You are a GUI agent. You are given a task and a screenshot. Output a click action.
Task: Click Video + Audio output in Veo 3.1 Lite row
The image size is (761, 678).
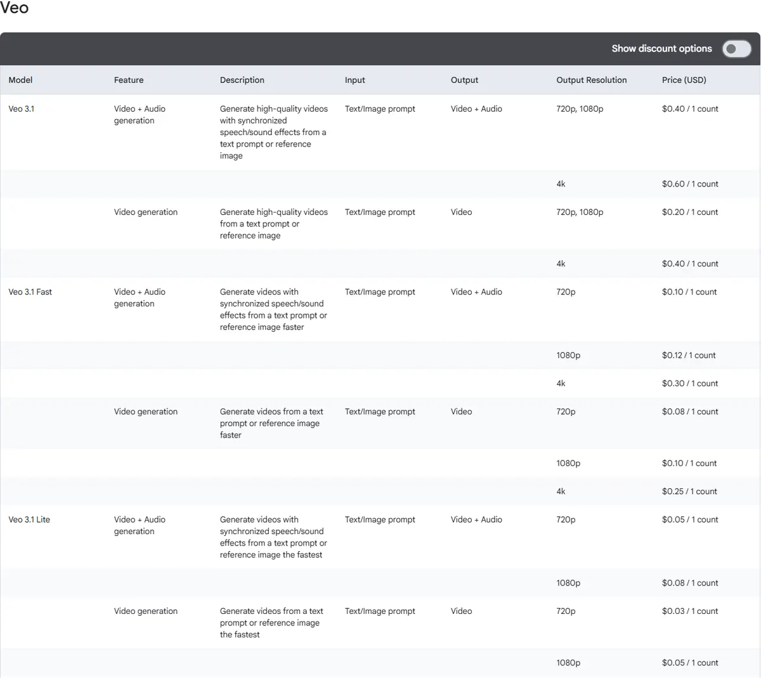(x=476, y=520)
